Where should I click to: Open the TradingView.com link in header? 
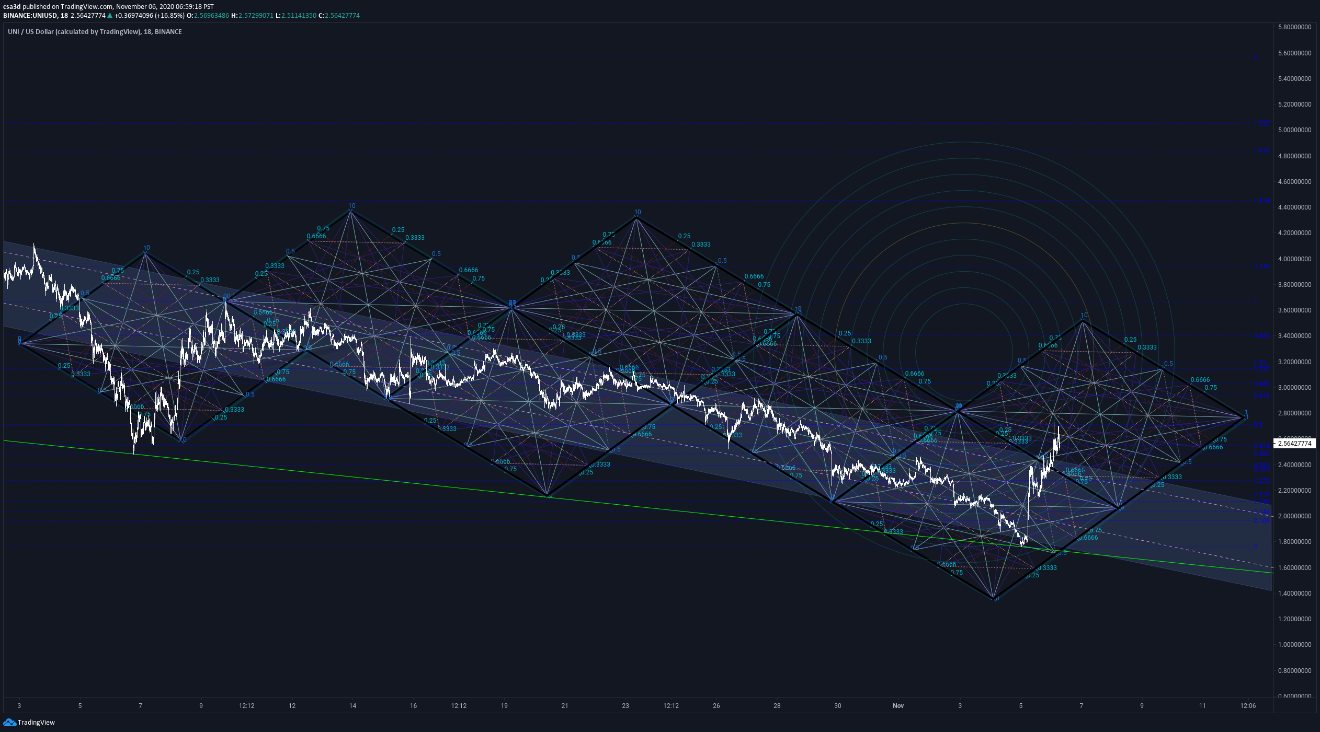point(87,7)
